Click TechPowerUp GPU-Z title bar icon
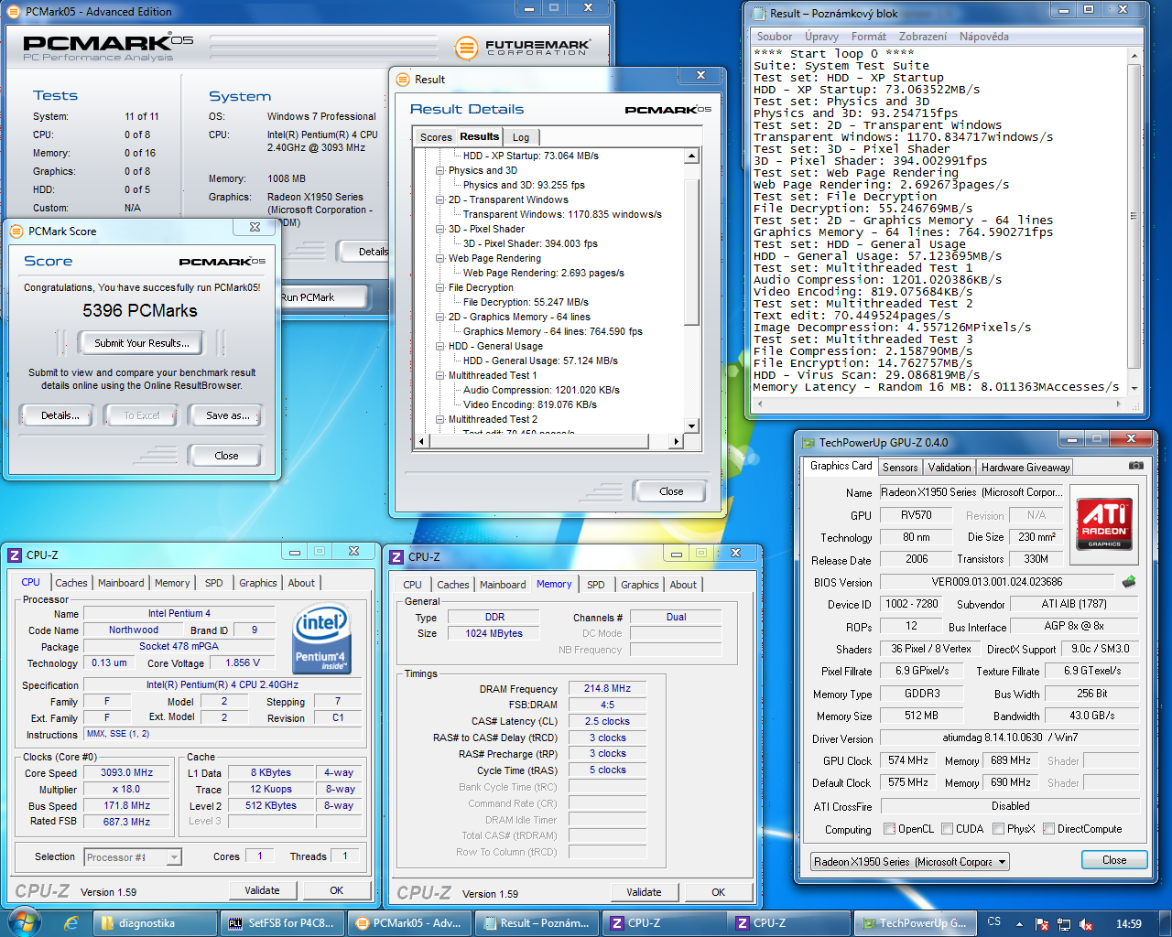Viewport: 1172px width, 937px height. 808,443
